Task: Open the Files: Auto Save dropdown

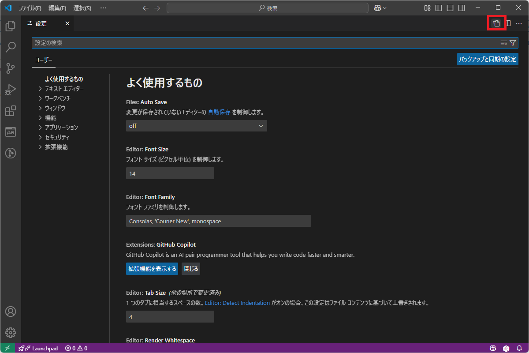Action: (x=196, y=126)
